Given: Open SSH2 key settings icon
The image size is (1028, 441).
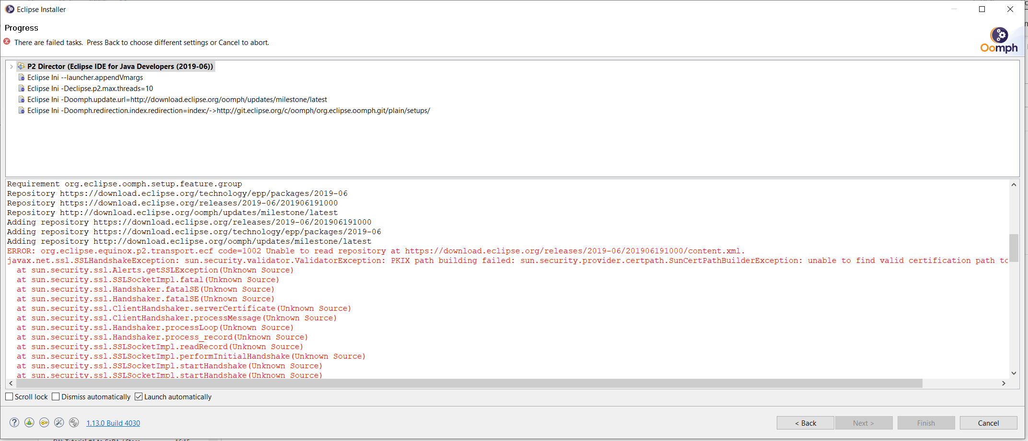Looking at the screenshot, I should click(44, 422).
